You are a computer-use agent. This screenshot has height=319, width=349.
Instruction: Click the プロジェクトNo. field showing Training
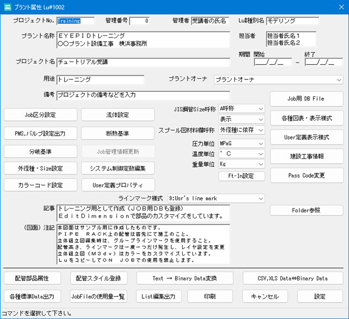pos(76,21)
